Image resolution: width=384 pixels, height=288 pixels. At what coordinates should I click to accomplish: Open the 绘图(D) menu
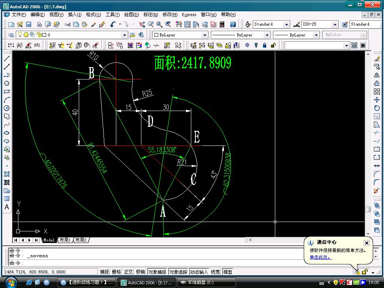132,15
